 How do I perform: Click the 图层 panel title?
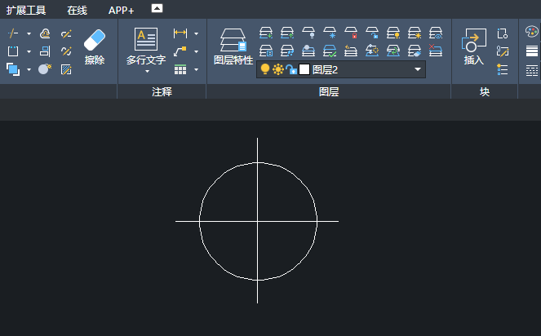329,92
